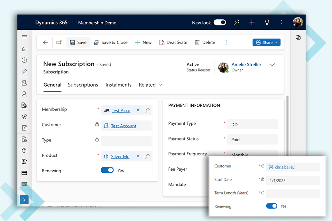Open the lightbulb assistant icon
332x221 pixels.
267,22
